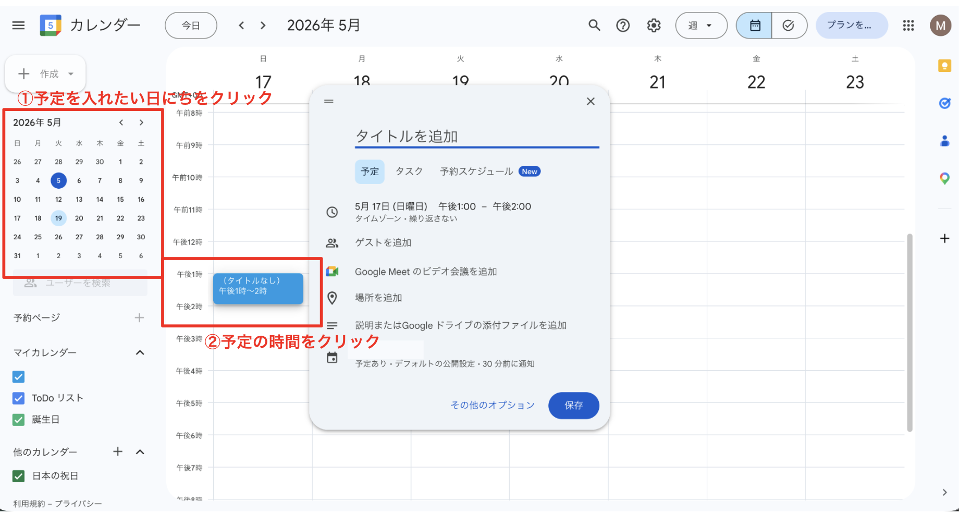Collapse the マイカレンダー section
The image size is (959, 513).
tap(140, 353)
